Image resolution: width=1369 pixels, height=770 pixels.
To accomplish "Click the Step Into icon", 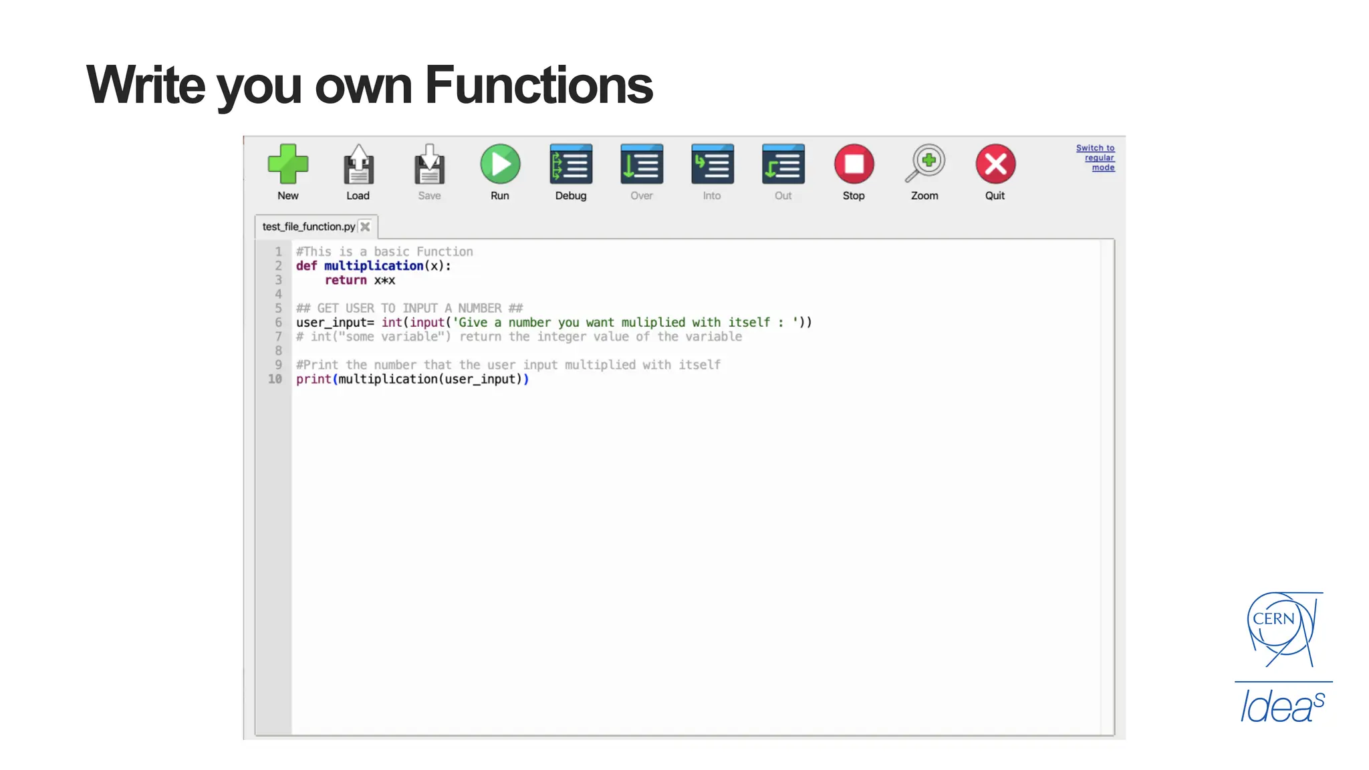I will click(x=712, y=164).
